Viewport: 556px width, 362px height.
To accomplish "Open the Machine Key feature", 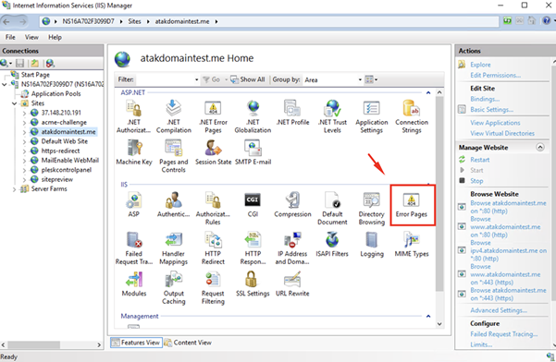I will pyautogui.click(x=134, y=152).
